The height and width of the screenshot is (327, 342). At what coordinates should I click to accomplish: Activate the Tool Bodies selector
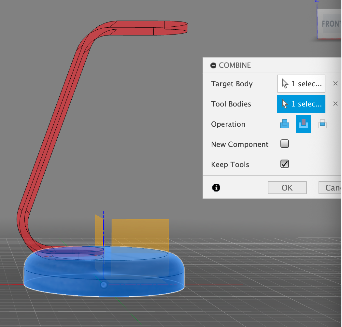point(301,104)
